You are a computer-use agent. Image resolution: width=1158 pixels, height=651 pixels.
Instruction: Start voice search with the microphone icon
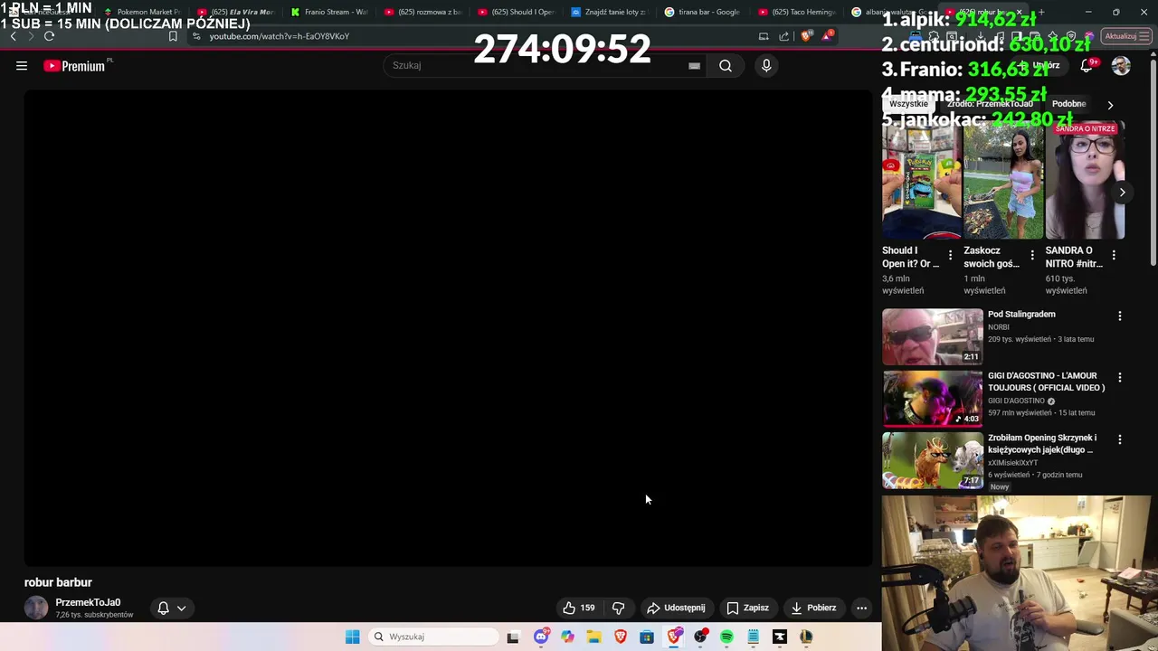pyautogui.click(x=766, y=65)
